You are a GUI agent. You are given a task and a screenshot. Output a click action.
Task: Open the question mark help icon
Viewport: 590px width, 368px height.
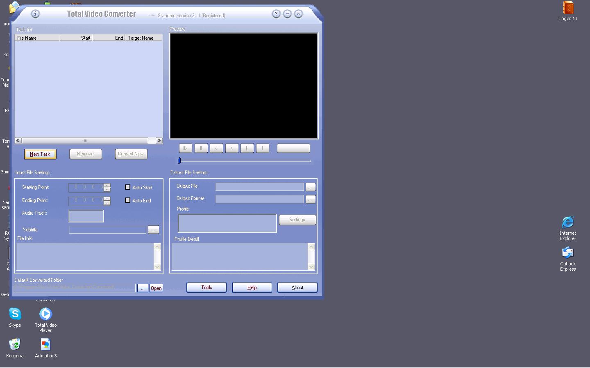click(276, 14)
